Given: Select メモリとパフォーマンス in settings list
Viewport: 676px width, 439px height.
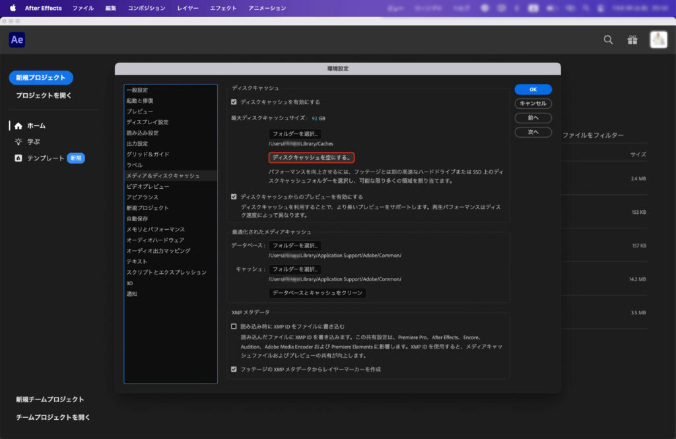Looking at the screenshot, I should pyautogui.click(x=155, y=229).
